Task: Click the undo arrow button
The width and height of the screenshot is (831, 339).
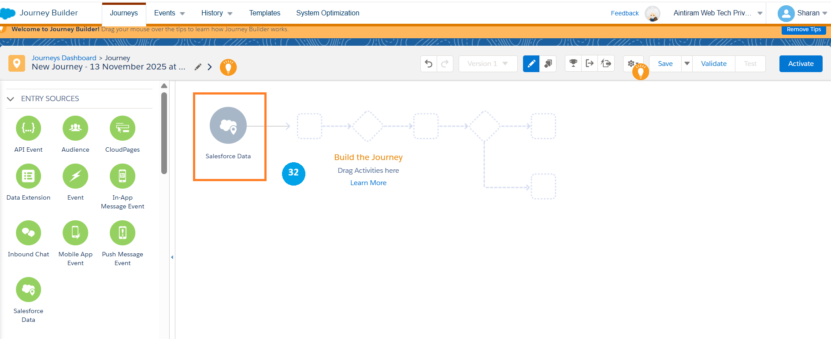Action: (428, 64)
